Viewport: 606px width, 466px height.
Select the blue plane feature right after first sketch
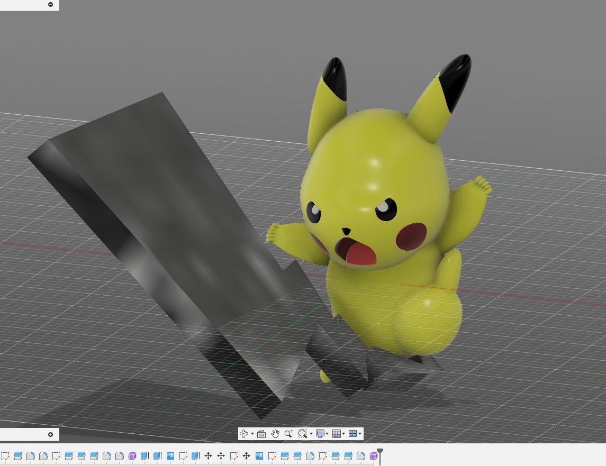coord(18,456)
